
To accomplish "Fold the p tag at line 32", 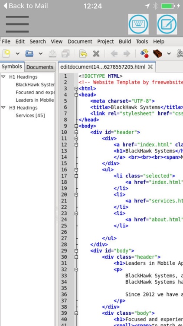I will click(x=76, y=269).
